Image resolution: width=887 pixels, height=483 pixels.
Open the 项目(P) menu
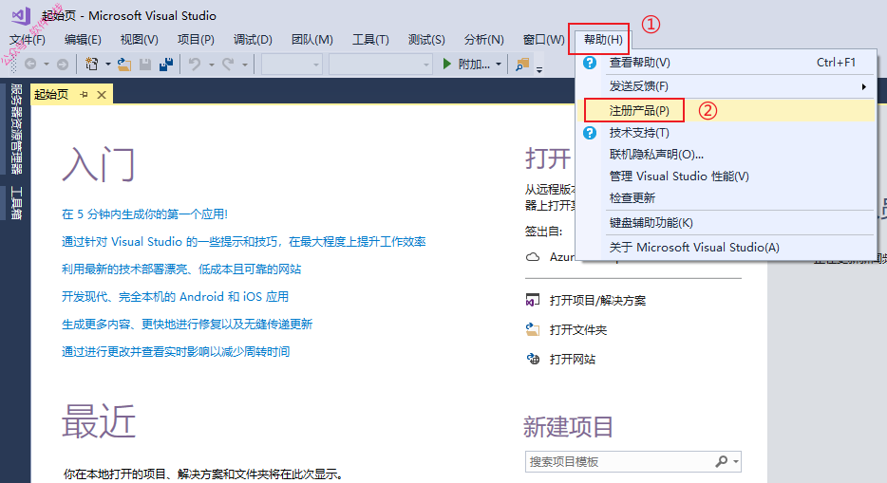tap(196, 40)
